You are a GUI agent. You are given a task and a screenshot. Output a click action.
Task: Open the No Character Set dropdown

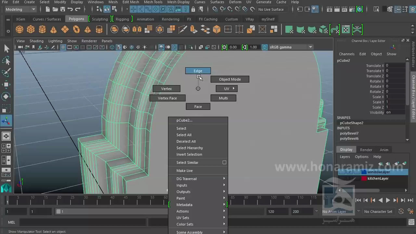tap(378, 212)
